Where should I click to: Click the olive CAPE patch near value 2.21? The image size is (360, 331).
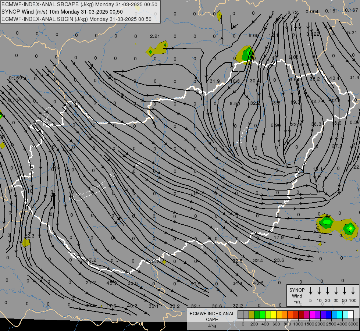pos(157,48)
